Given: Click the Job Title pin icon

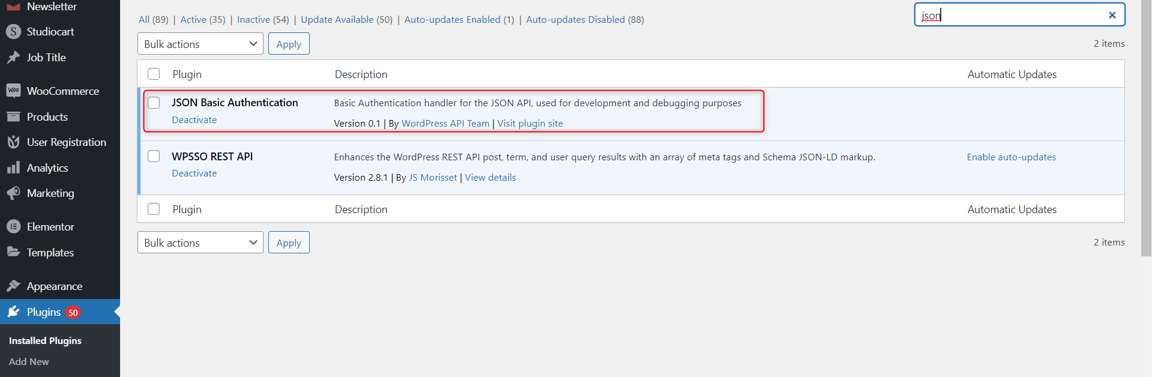Looking at the screenshot, I should [13, 58].
